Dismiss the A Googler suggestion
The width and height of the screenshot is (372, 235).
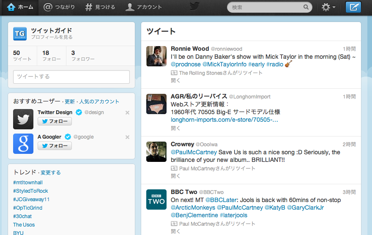(127, 137)
